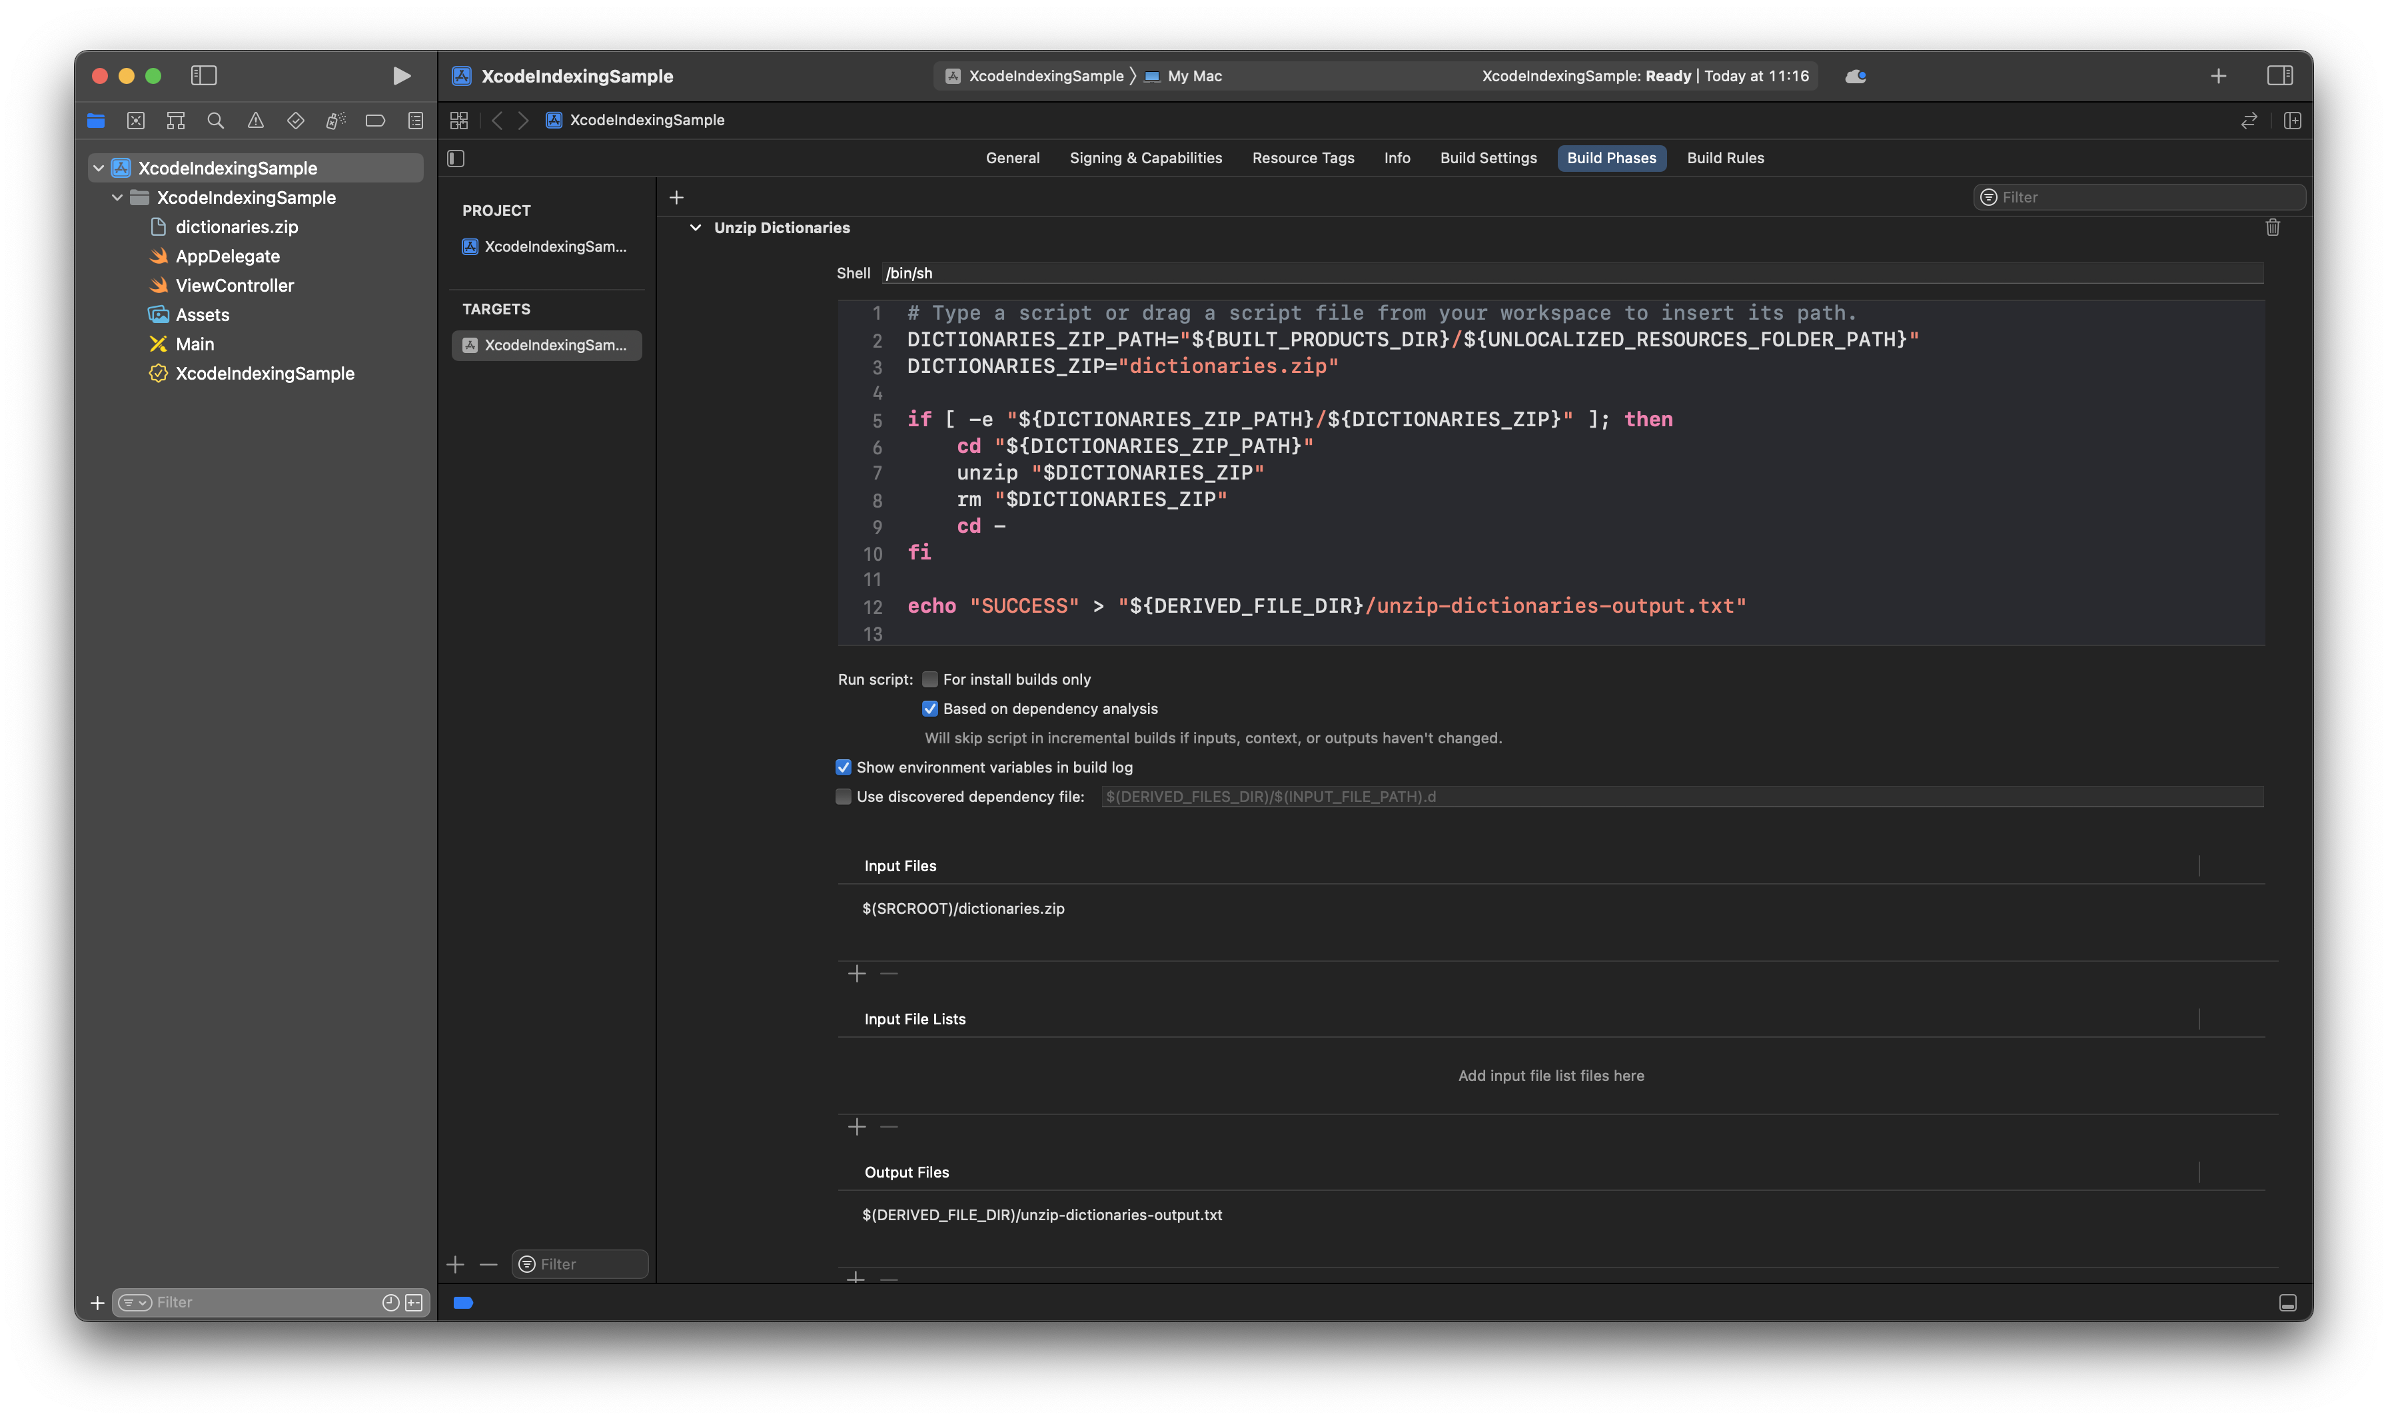Click the targets Filter field
This screenshot has height=1420, width=2388.
[x=580, y=1264]
